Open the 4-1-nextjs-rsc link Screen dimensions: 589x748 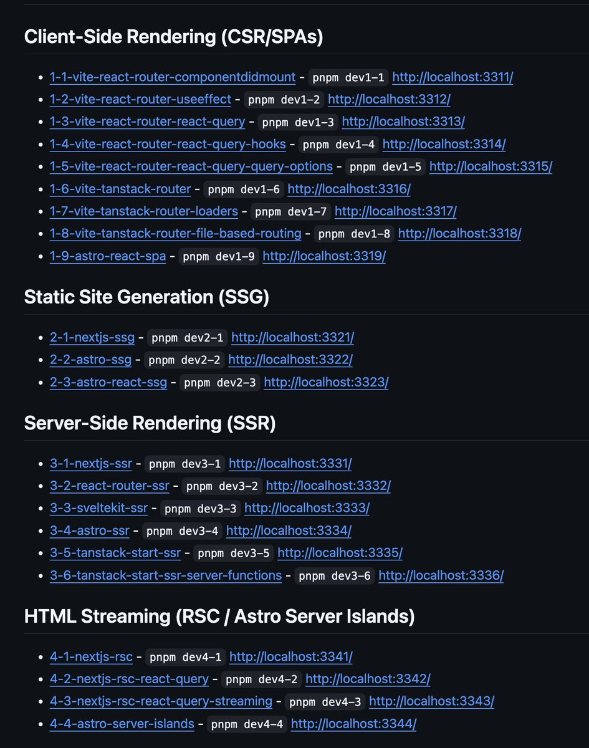92,657
